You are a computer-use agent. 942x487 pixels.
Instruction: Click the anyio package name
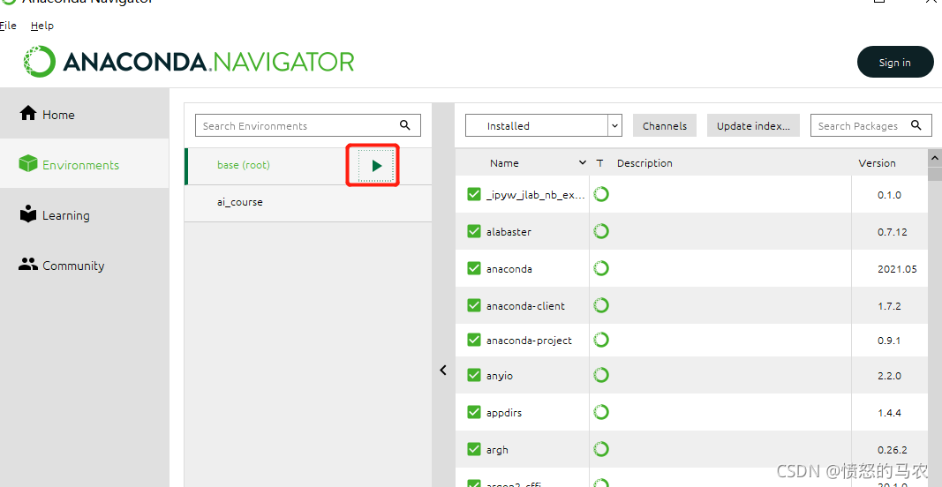click(x=499, y=376)
